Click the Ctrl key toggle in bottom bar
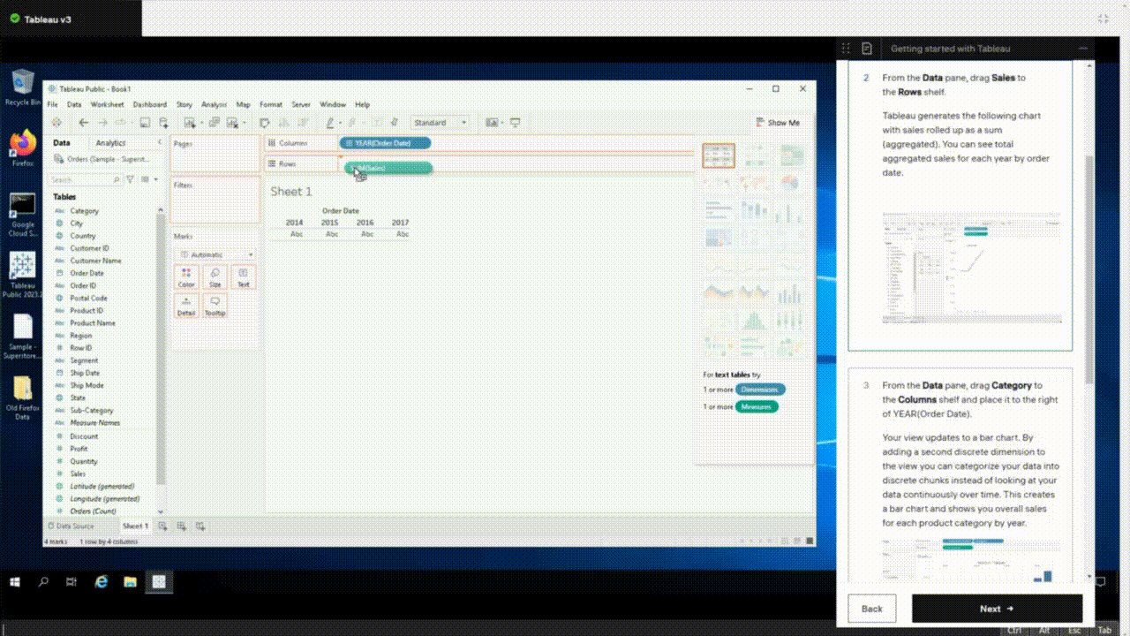Screen dimensions: 1130x636 [1014, 630]
